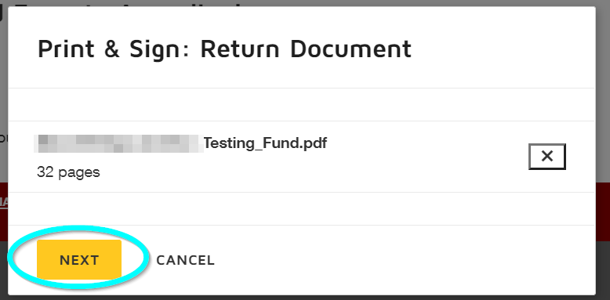
Task: Click the dimmed red banner right of the dialog
Action: point(603,211)
